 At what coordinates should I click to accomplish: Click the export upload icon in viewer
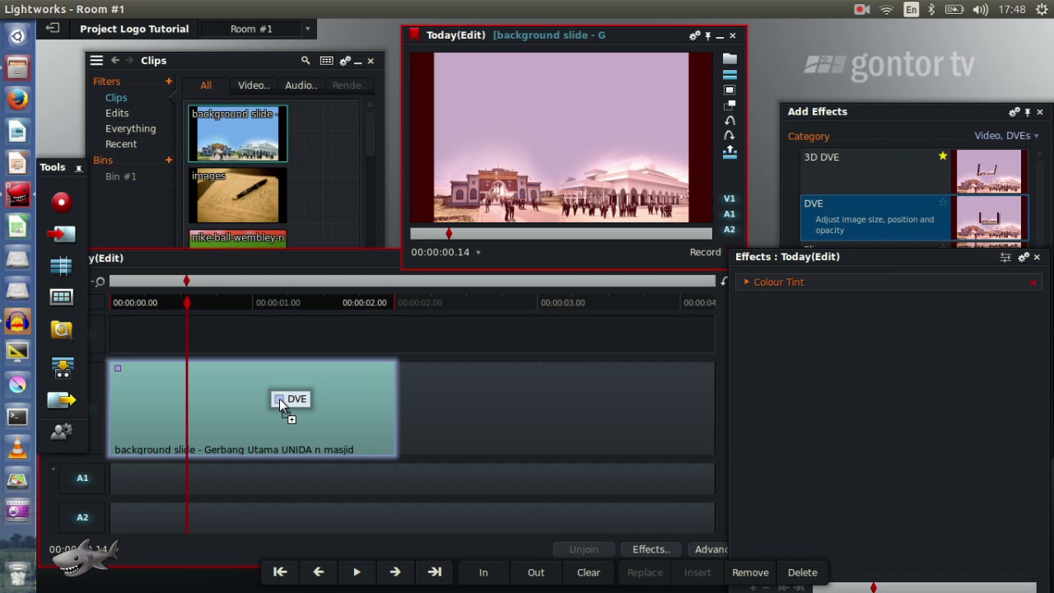730,152
